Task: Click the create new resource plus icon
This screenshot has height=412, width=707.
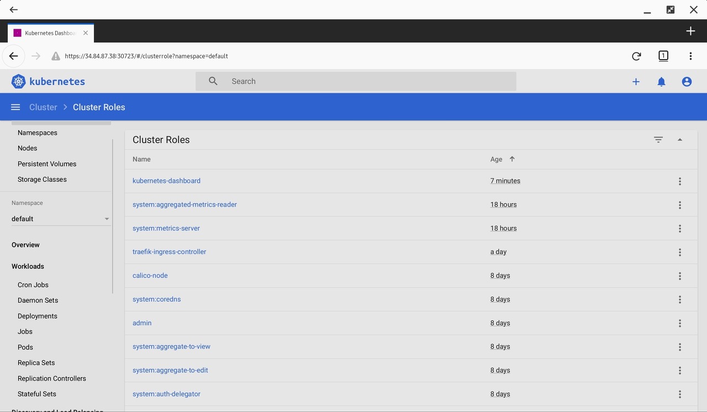Action: pos(636,82)
